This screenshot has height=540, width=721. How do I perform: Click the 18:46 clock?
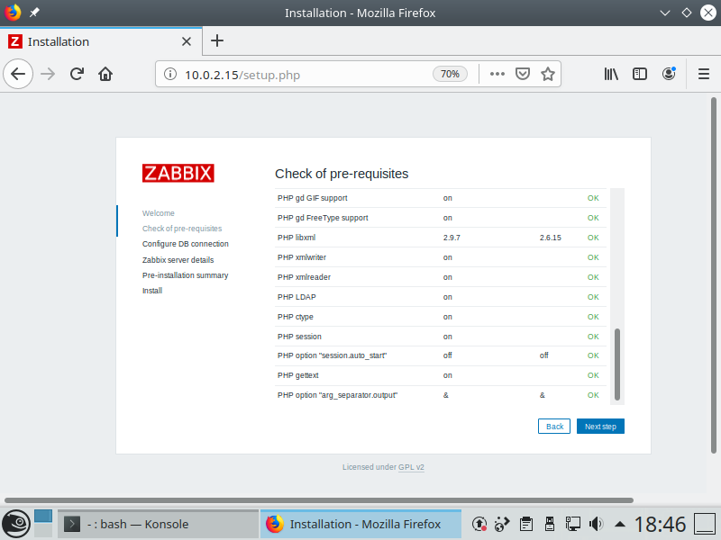tap(660, 524)
